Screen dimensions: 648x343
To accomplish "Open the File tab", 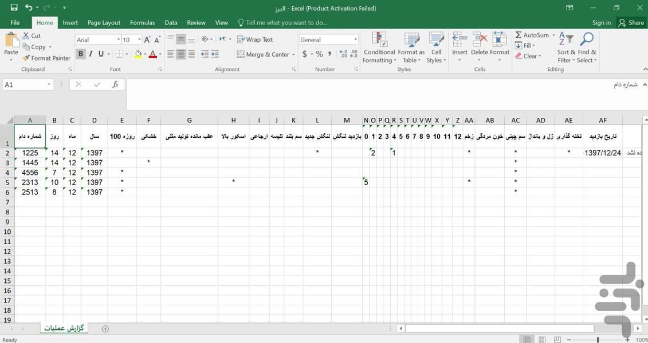I will [15, 23].
